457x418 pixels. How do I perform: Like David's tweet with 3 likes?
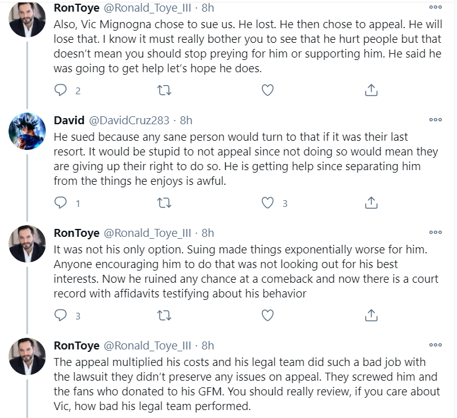click(x=267, y=203)
